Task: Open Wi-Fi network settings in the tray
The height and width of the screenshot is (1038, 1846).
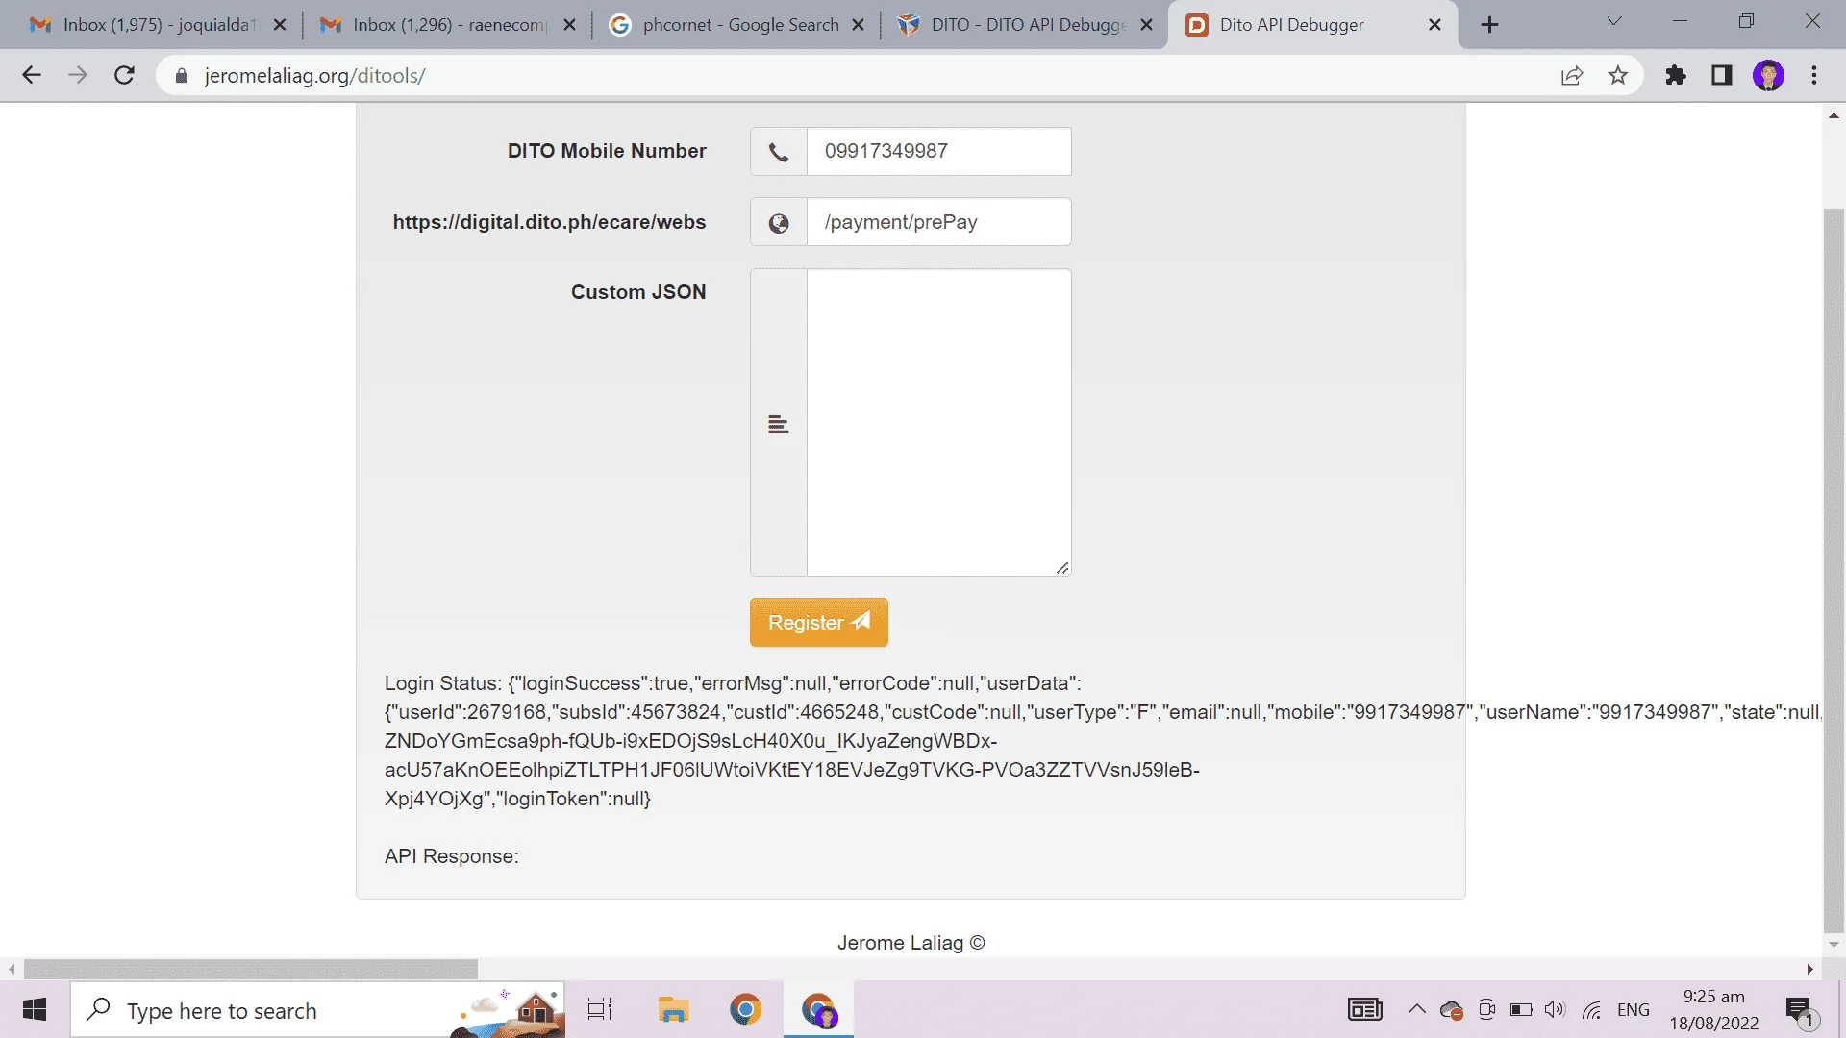Action: click(1592, 1010)
